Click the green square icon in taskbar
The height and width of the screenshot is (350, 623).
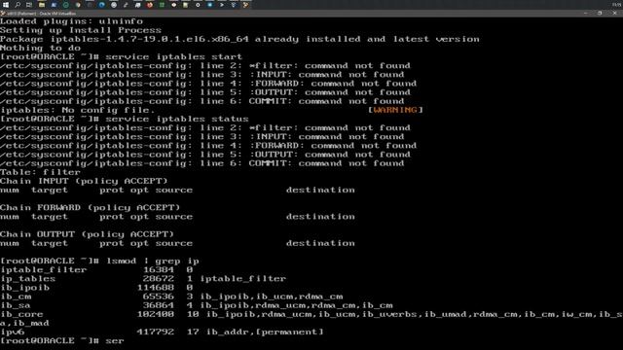point(162,5)
